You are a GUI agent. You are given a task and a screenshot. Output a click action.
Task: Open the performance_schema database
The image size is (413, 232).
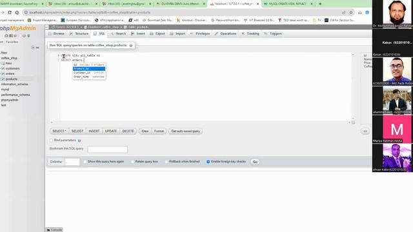(x=15, y=95)
